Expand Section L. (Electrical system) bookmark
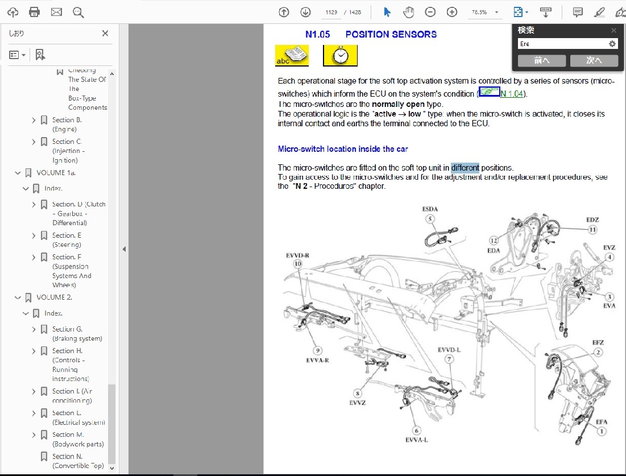The width and height of the screenshot is (626, 476). point(34,413)
